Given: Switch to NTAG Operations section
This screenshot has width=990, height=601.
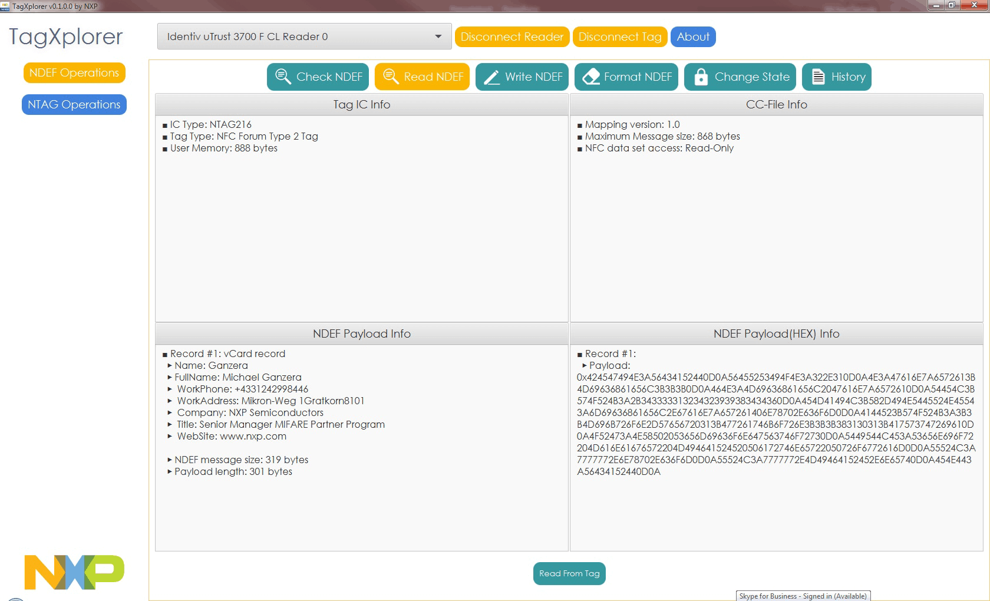Looking at the screenshot, I should (x=74, y=105).
